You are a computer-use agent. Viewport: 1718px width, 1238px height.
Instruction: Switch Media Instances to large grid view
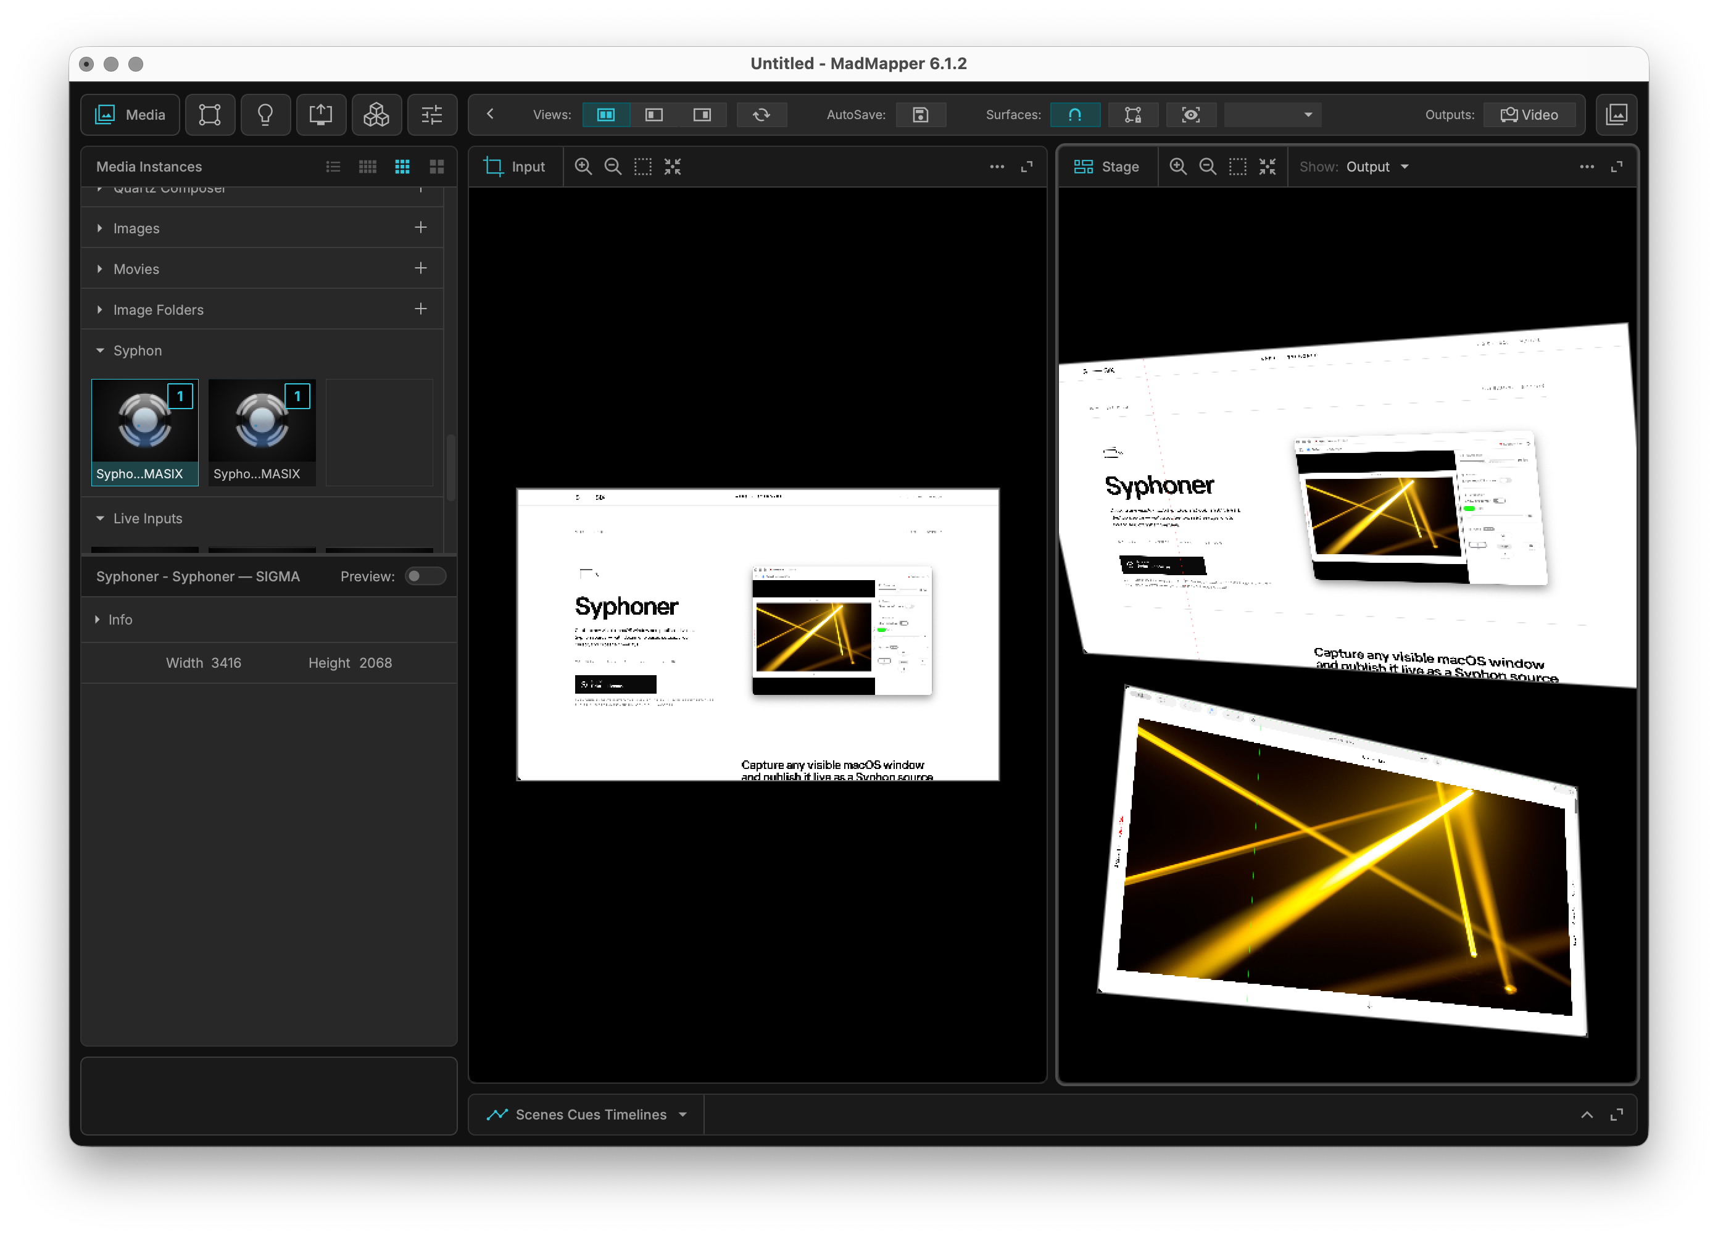(x=437, y=167)
